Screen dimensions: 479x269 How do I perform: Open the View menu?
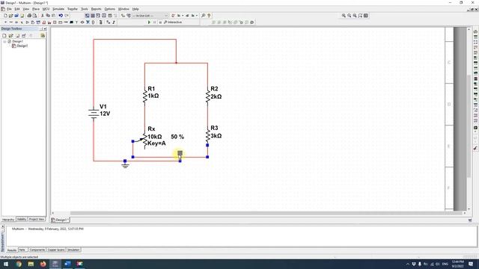point(26,9)
